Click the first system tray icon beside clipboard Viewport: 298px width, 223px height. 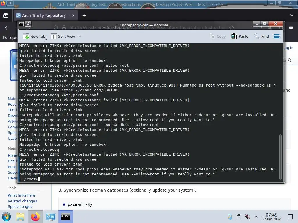tap(230, 217)
